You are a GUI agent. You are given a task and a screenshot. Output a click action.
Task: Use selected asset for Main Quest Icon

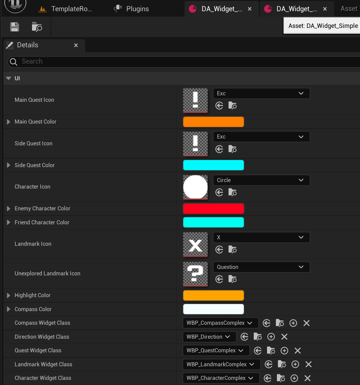(219, 106)
